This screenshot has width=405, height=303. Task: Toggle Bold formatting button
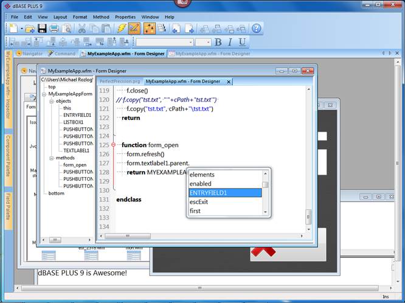coord(218,42)
